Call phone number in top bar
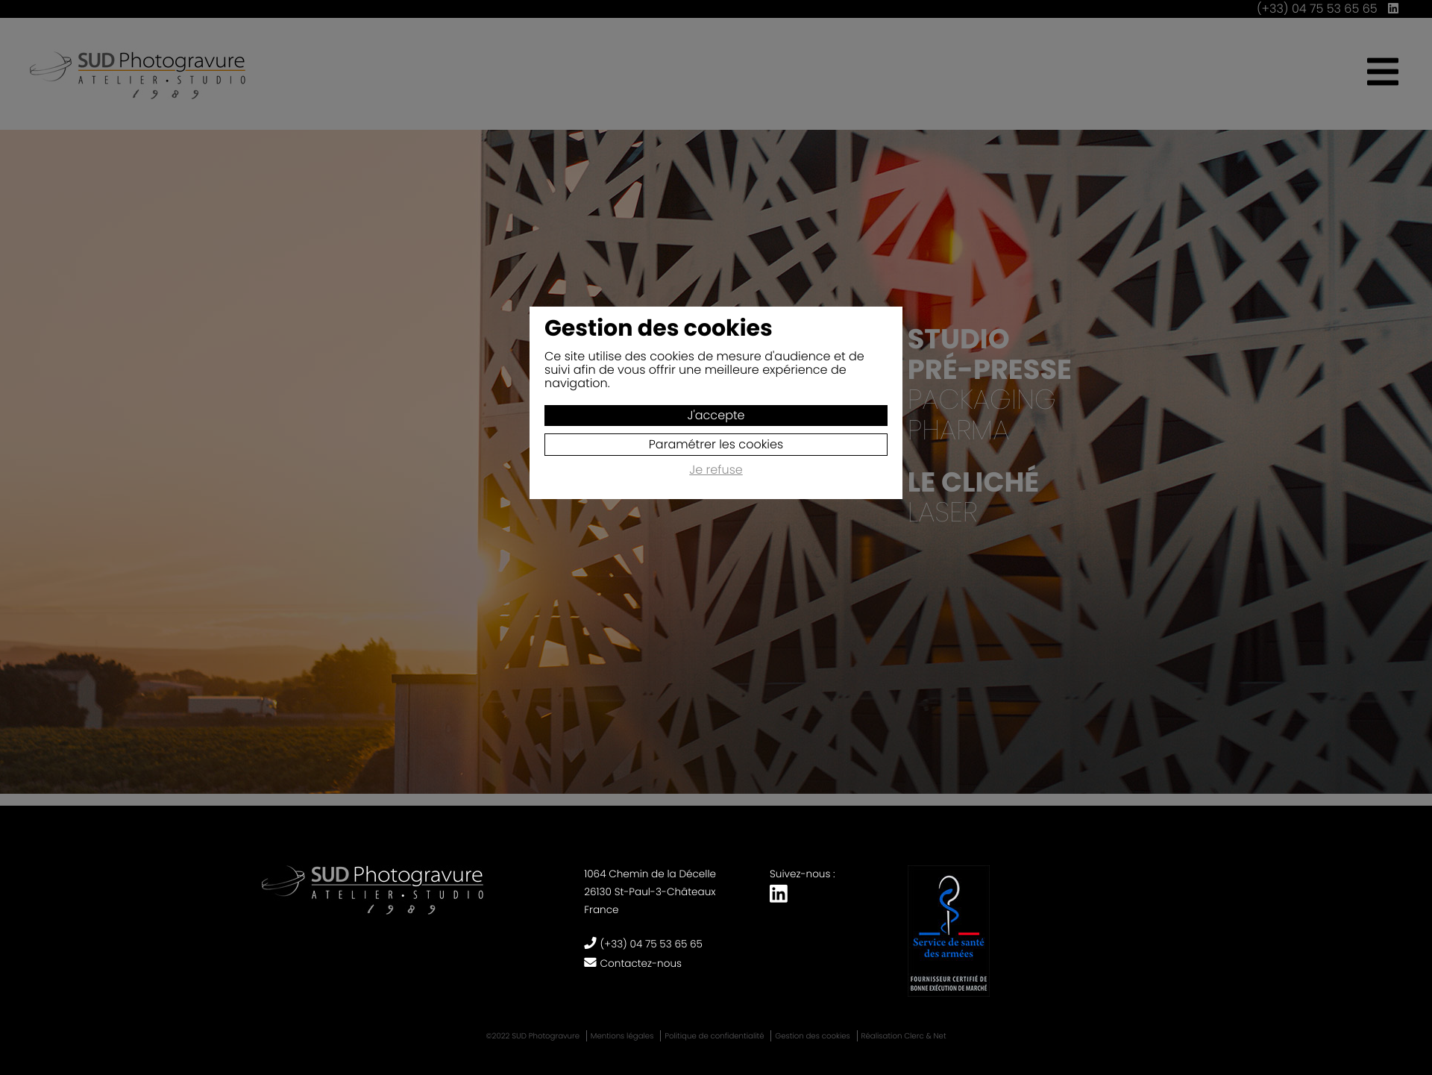Screen dimensions: 1432x1075 point(1316,8)
